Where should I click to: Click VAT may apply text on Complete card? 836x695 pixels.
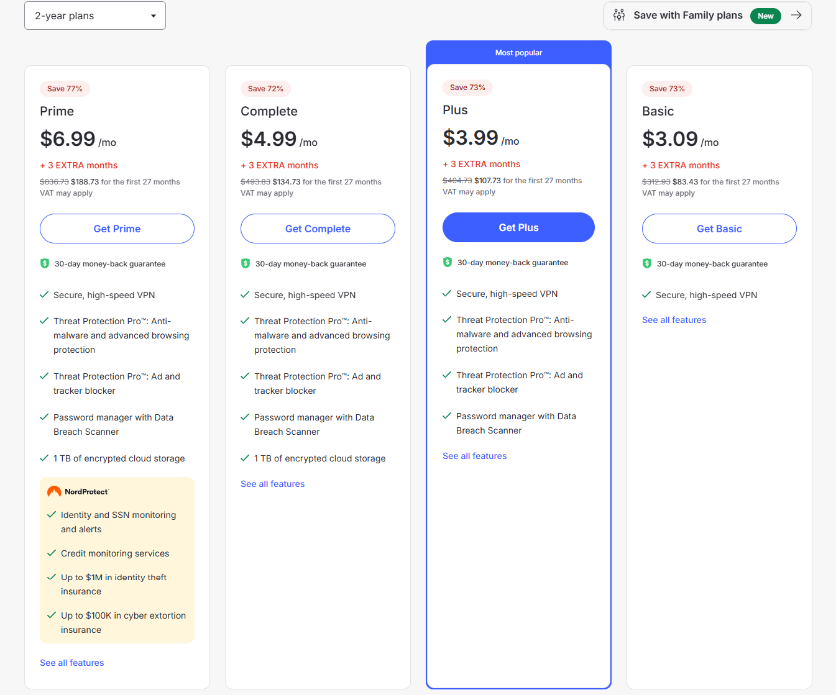pos(267,193)
